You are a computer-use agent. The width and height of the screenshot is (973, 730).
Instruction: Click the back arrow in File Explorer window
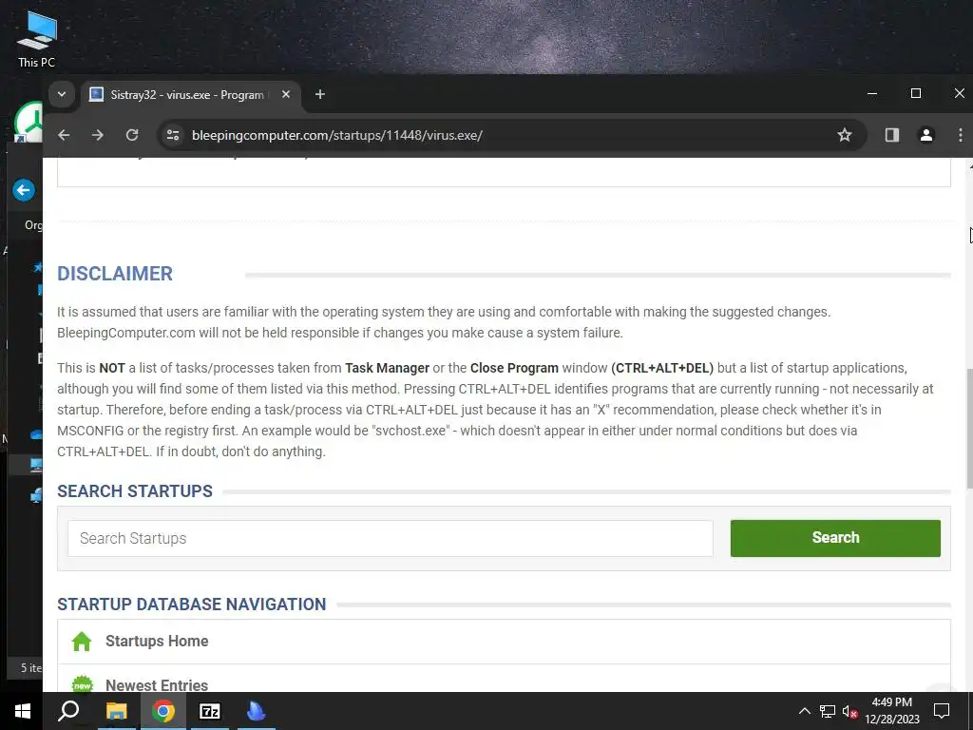tap(24, 190)
